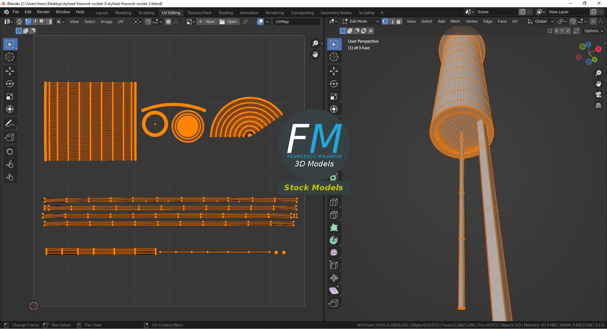Choose the Rotate tool in the UV editor

(x=10, y=84)
